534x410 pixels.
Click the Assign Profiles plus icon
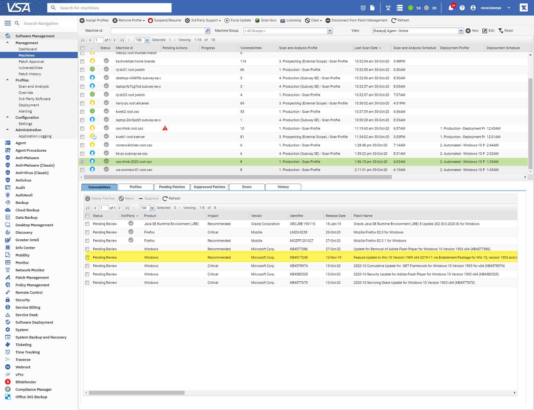(x=82, y=21)
